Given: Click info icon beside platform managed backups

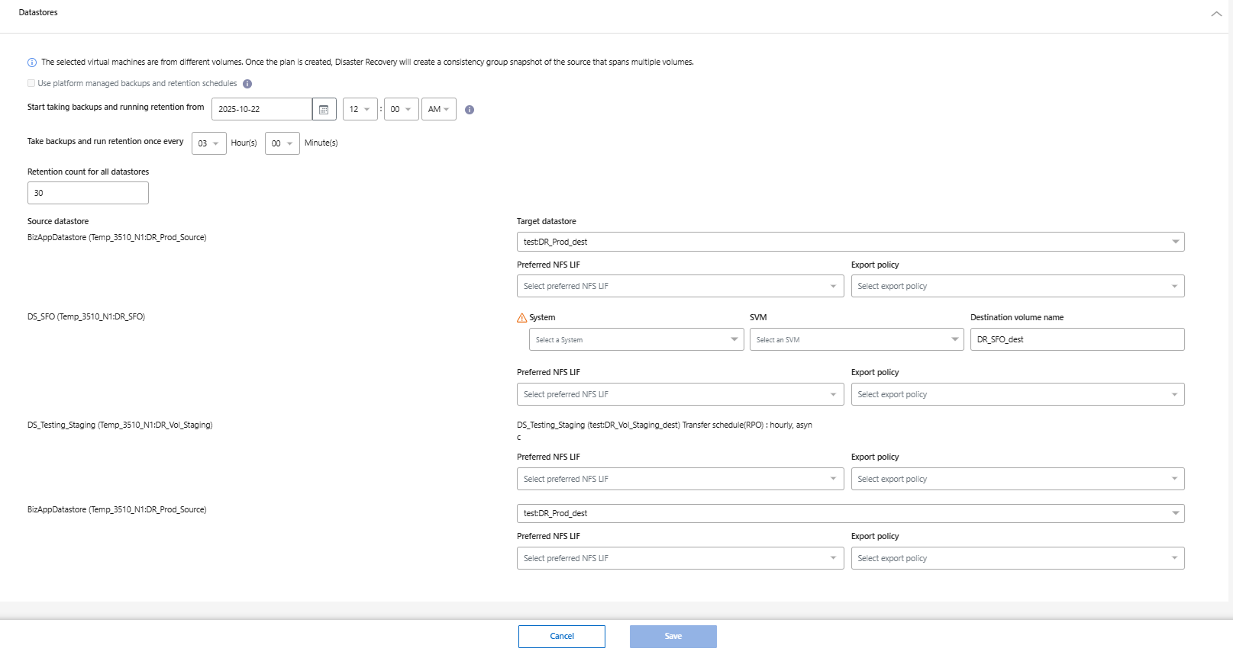Looking at the screenshot, I should (x=247, y=84).
